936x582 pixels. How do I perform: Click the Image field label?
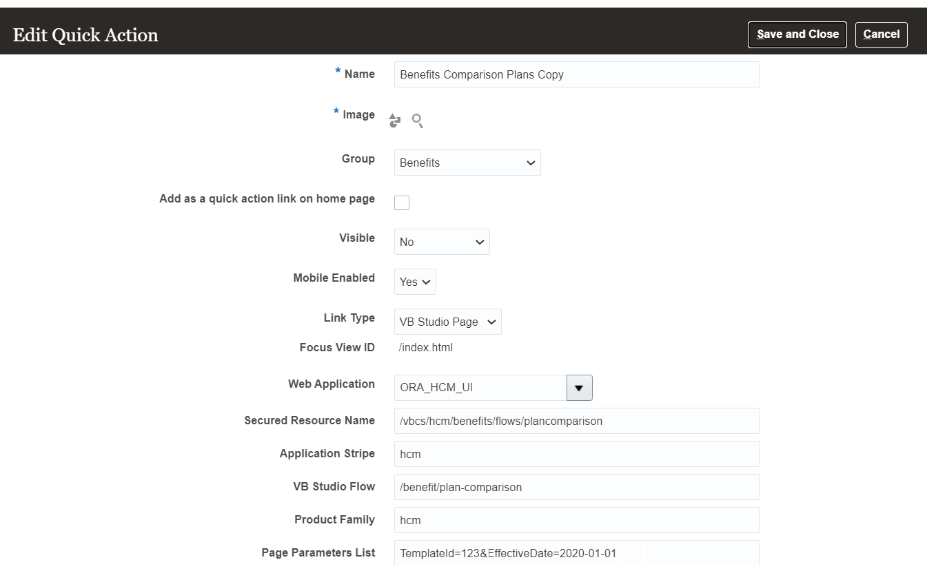click(x=358, y=115)
